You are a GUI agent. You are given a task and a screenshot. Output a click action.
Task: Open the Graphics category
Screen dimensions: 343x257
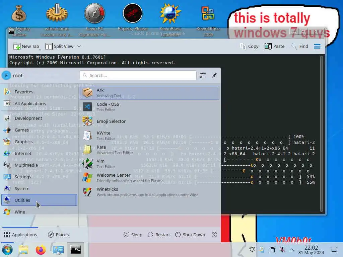coord(40,142)
